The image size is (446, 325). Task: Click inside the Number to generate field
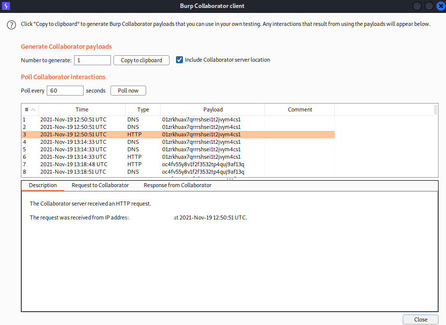[x=92, y=60]
